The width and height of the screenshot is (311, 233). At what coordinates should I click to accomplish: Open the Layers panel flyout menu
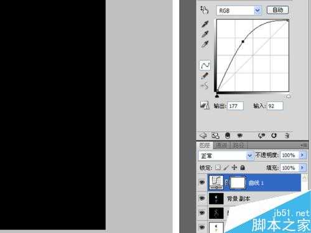pyautogui.click(x=304, y=145)
